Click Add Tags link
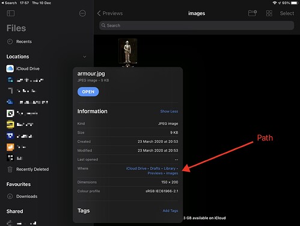Viewport: 300px width, 226px height. click(x=170, y=210)
